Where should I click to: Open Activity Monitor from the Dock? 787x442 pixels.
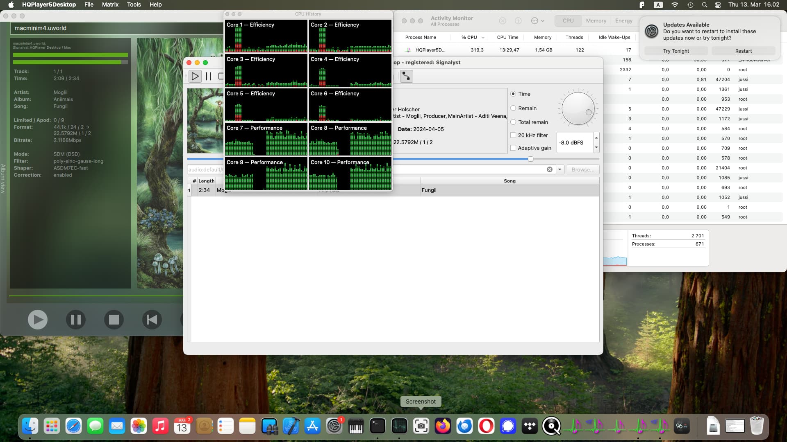click(399, 426)
